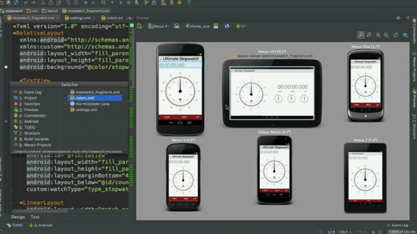
Task: Click the res folder breadcrumb
Action: point(32,11)
